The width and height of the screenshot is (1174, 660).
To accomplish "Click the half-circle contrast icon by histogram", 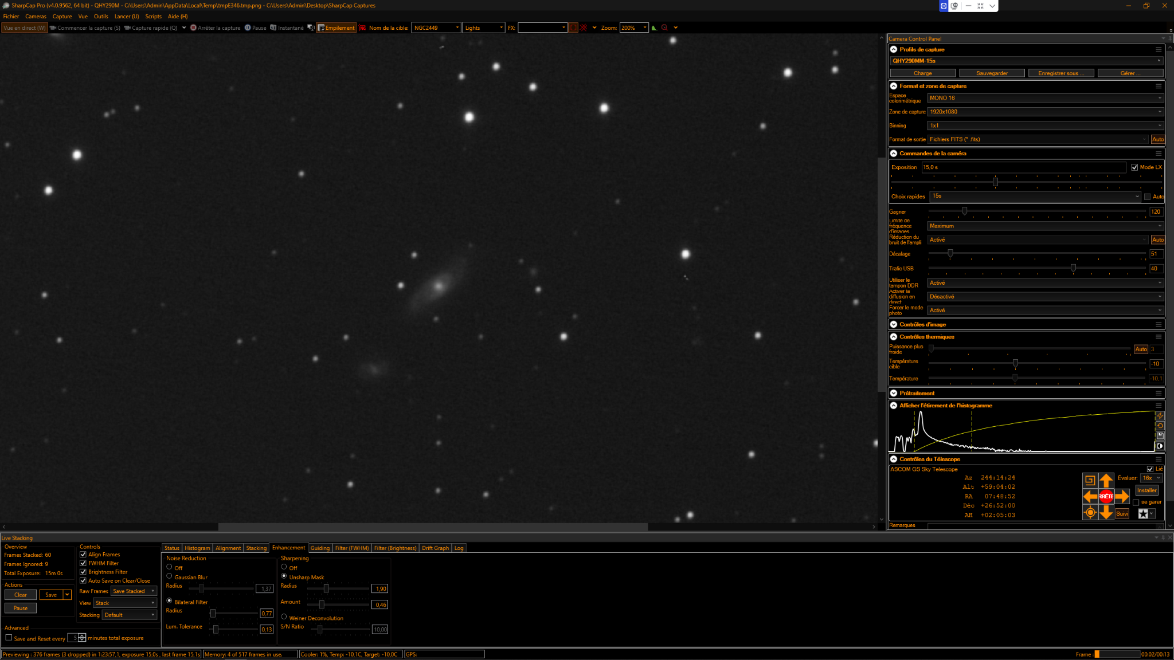I will (1160, 446).
